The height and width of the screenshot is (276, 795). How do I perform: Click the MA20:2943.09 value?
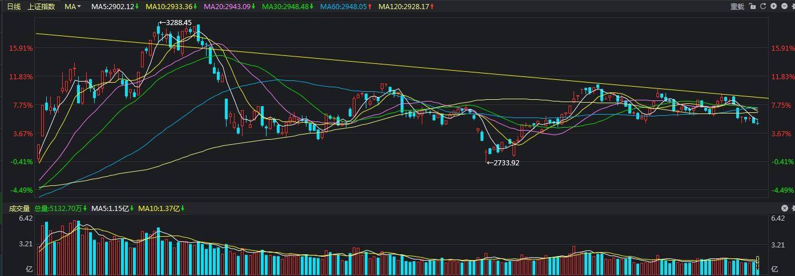click(x=227, y=6)
